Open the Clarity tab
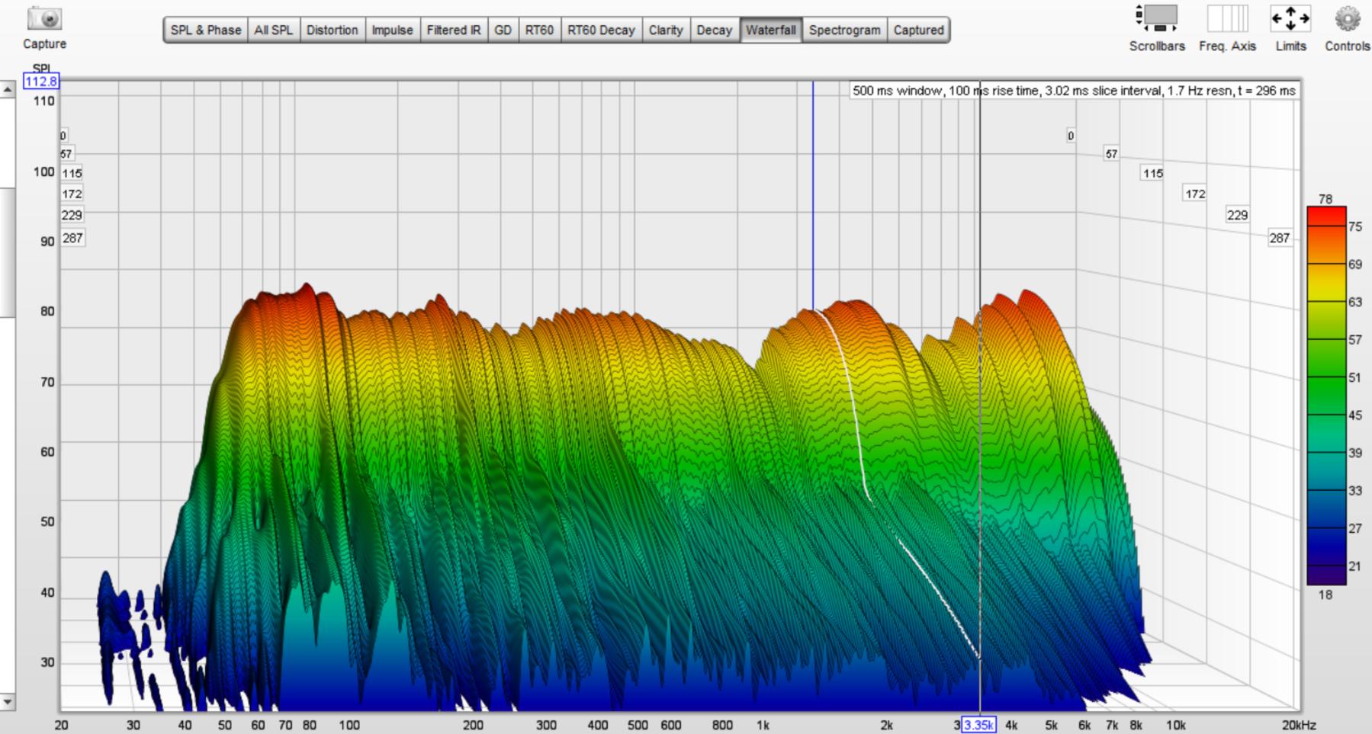Image resolution: width=1372 pixels, height=734 pixels. point(665,30)
